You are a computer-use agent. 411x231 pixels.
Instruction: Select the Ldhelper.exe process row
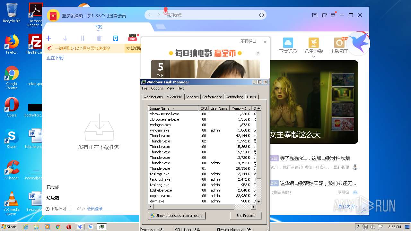point(202,190)
